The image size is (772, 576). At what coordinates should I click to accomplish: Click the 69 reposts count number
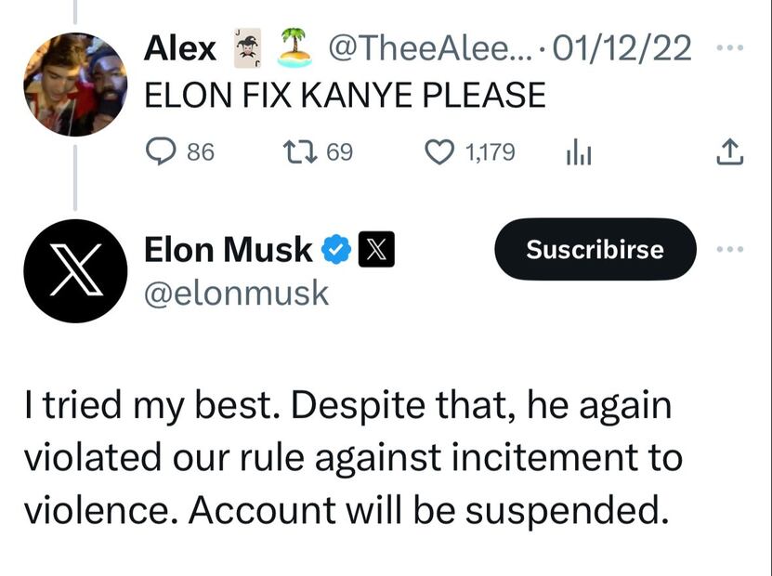click(x=339, y=152)
